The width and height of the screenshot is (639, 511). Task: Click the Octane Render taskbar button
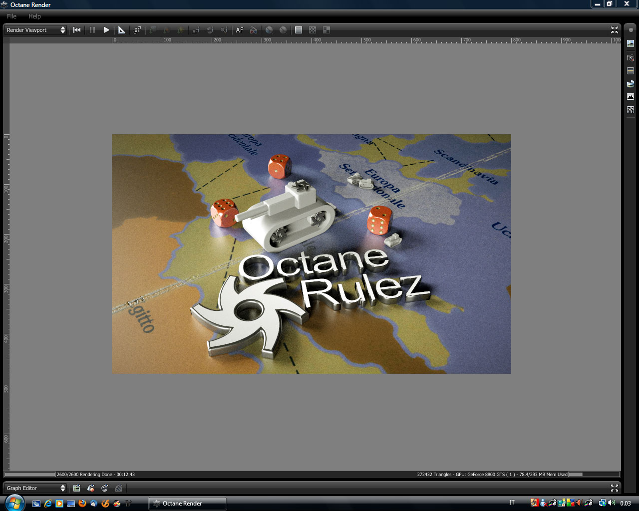188,504
